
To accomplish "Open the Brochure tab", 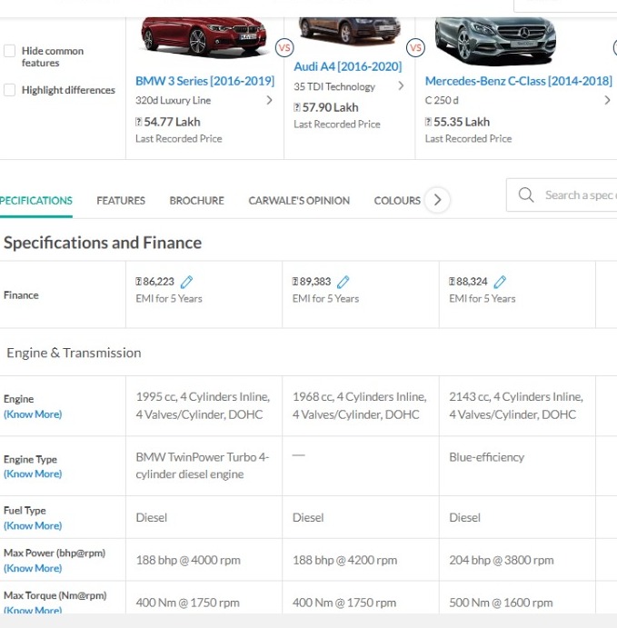I will point(196,201).
